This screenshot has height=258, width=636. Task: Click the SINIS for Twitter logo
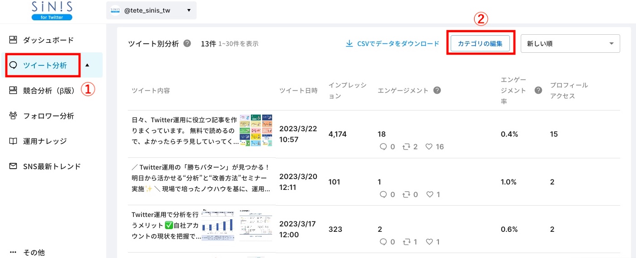pos(52,10)
